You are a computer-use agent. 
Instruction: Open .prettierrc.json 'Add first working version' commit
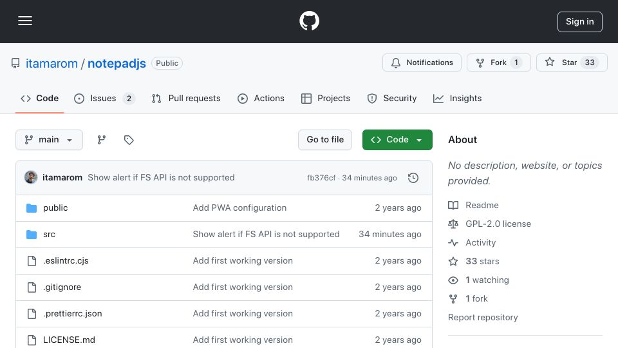pyautogui.click(x=243, y=314)
